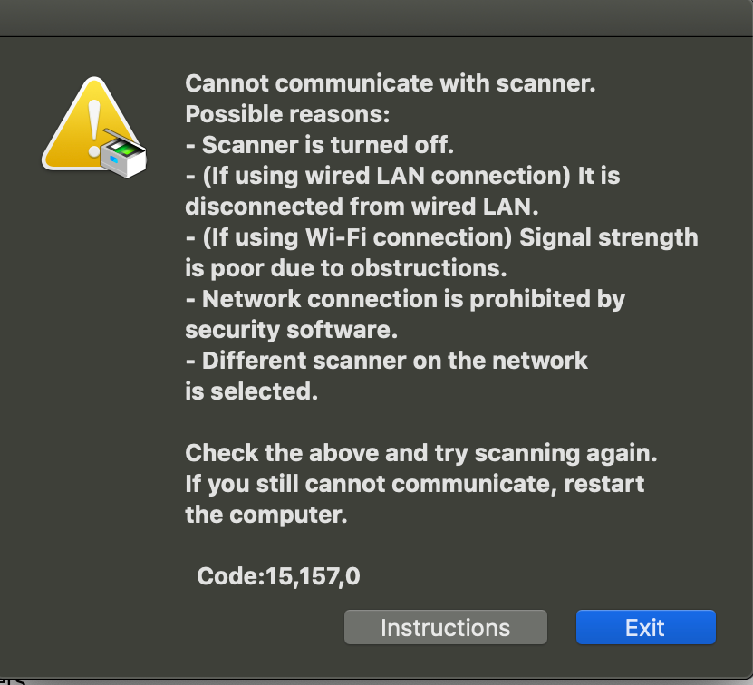Select the small scanner icon beside the warning triangle

(122, 159)
